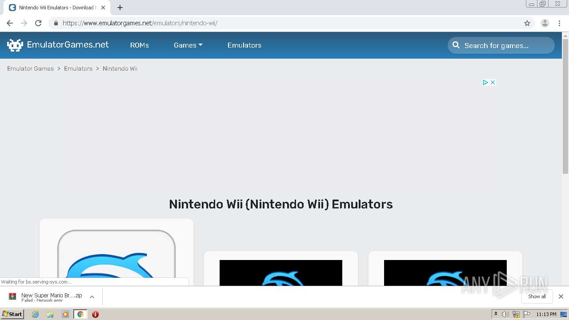Click the search magnifier icon
Screen dimensions: 569x320
[x=456, y=45]
